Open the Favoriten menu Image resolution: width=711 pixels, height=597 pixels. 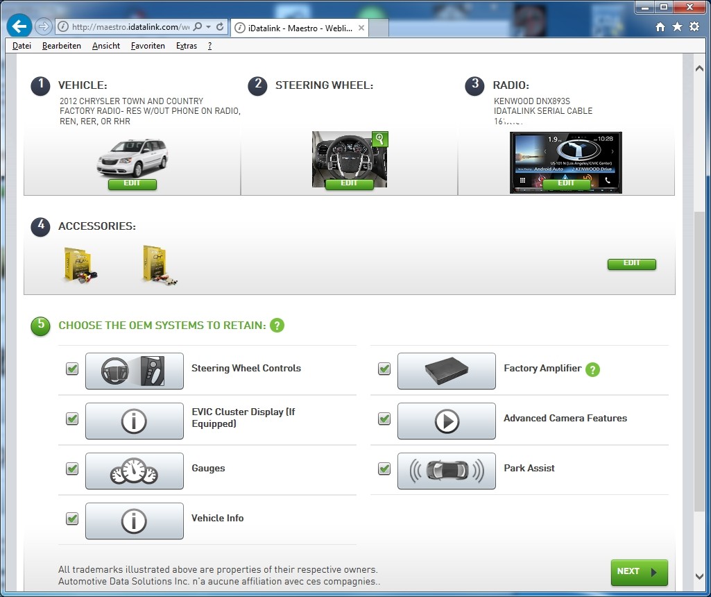tap(148, 46)
